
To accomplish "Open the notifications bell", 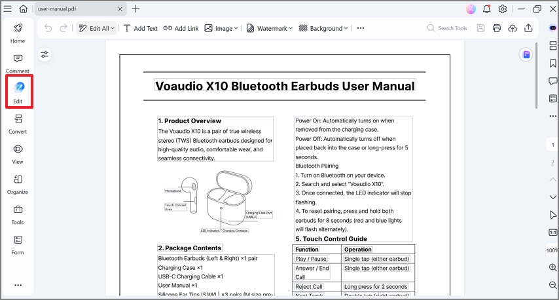I will click(486, 9).
